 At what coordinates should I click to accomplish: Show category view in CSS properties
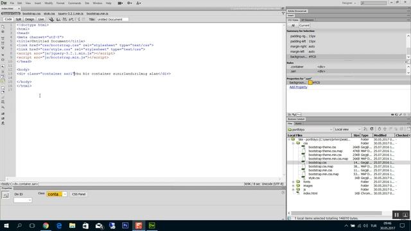tap(289, 114)
